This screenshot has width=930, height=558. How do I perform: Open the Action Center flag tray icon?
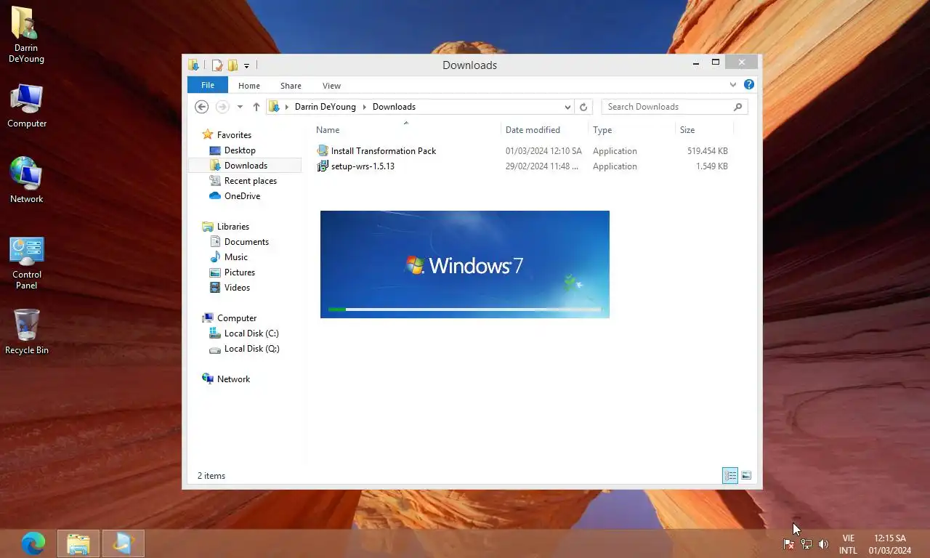click(x=788, y=544)
